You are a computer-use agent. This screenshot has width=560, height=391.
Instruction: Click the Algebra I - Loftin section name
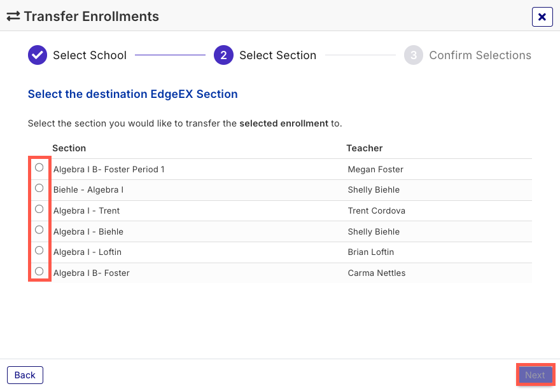click(88, 252)
